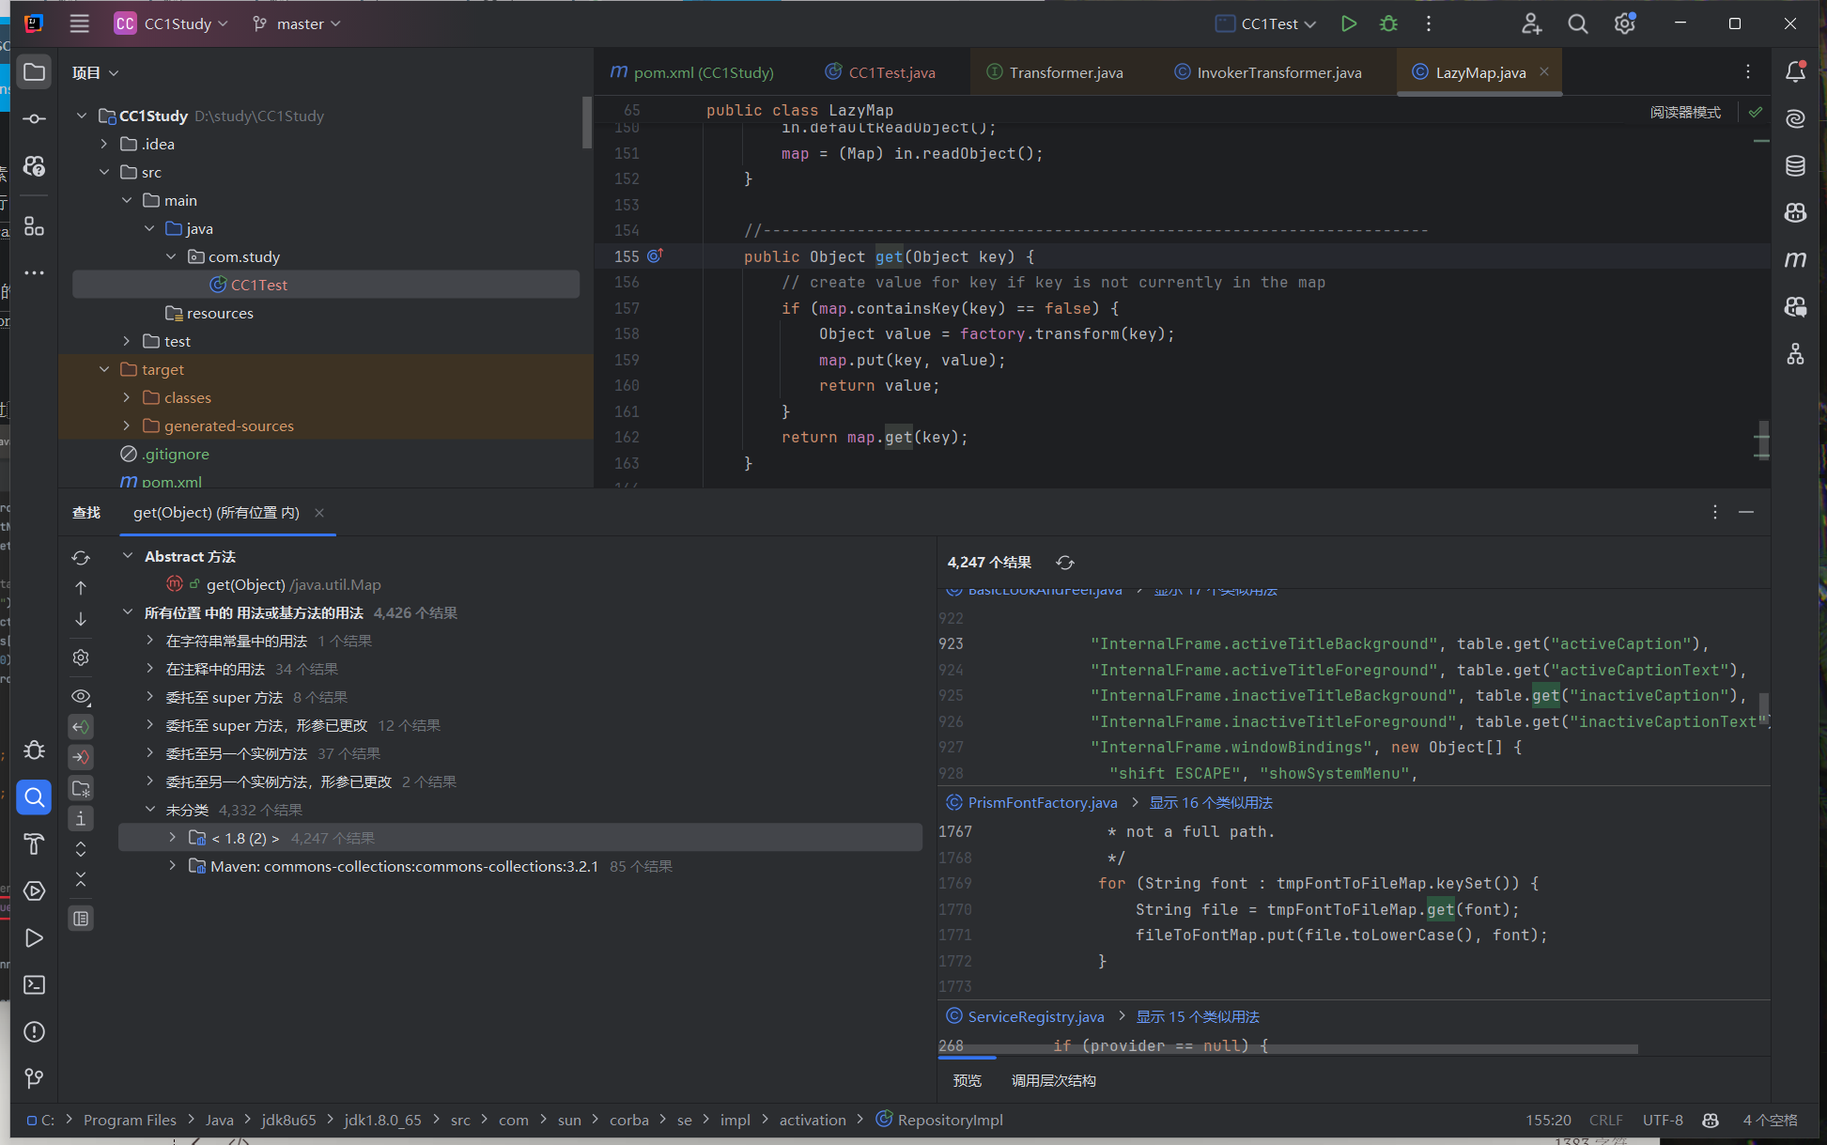Expand the .idea folder
Viewport: 1827px width, 1145px height.
[104, 144]
